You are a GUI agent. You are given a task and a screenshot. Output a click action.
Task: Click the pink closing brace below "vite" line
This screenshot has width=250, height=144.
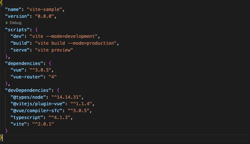pyautogui.click(x=6, y=131)
